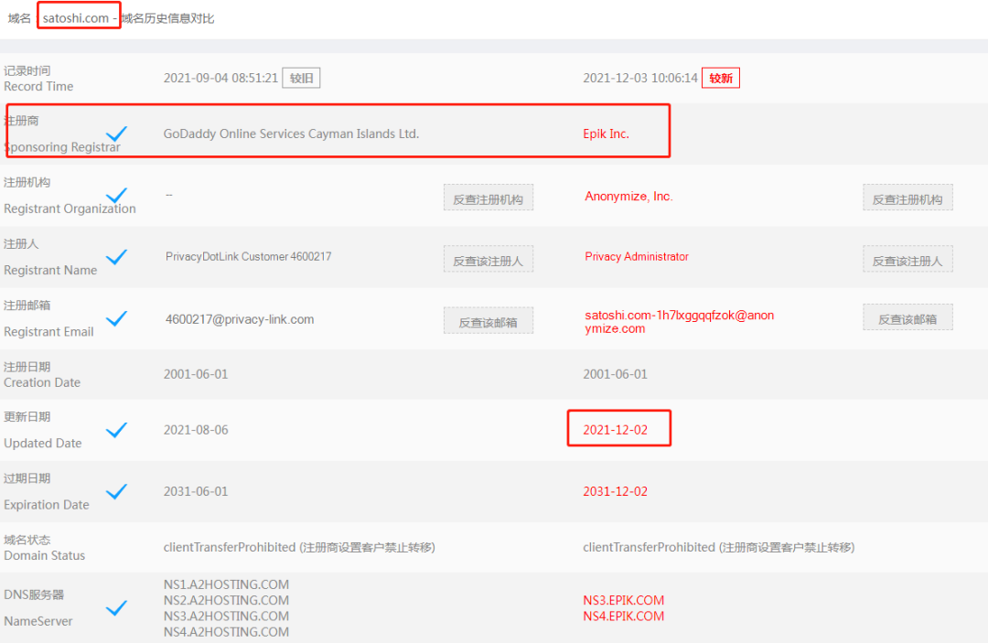Click GoDaddy Online Services Cayman Islands Ltd.
988x643 pixels.
(x=291, y=134)
